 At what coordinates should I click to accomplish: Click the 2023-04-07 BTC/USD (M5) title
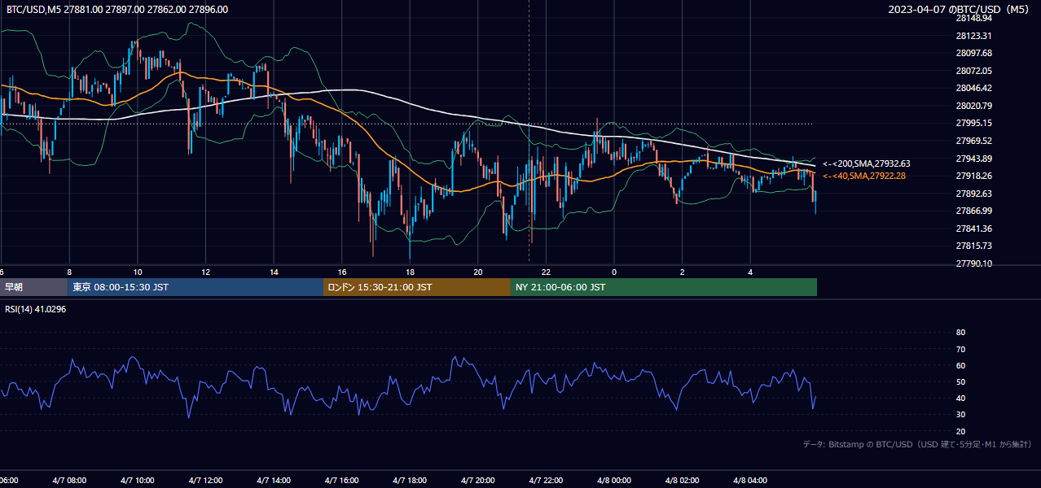959,10
